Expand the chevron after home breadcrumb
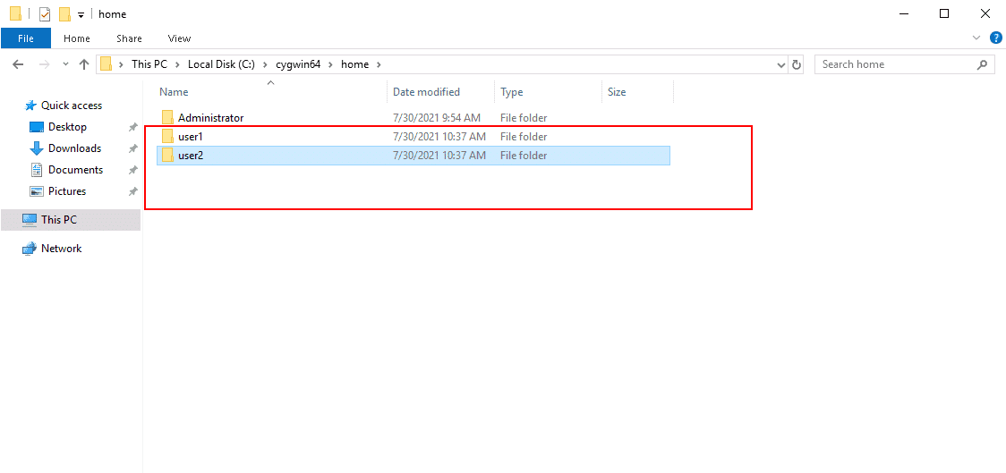Screen dimensions: 1006x473 tap(379, 64)
